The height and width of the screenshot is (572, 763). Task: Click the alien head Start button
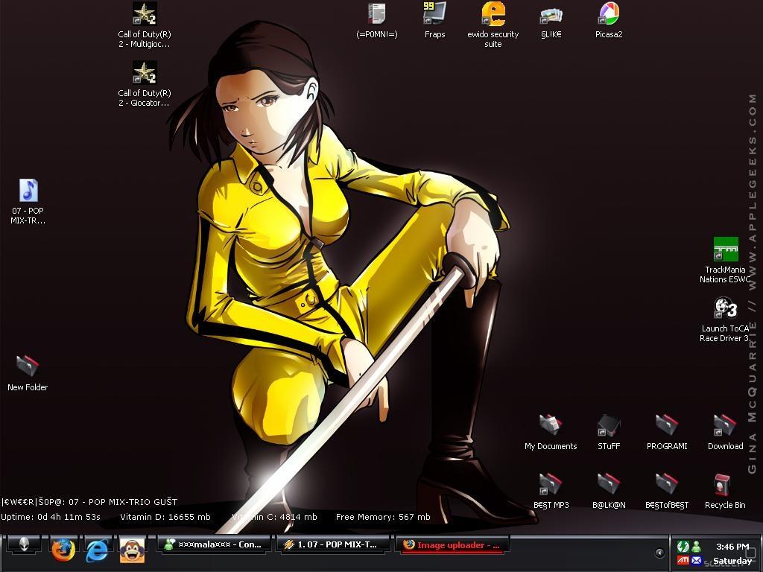(23, 546)
